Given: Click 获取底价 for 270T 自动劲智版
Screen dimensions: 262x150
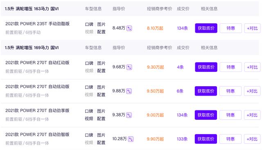Looking at the screenshot, I should (x=206, y=139).
